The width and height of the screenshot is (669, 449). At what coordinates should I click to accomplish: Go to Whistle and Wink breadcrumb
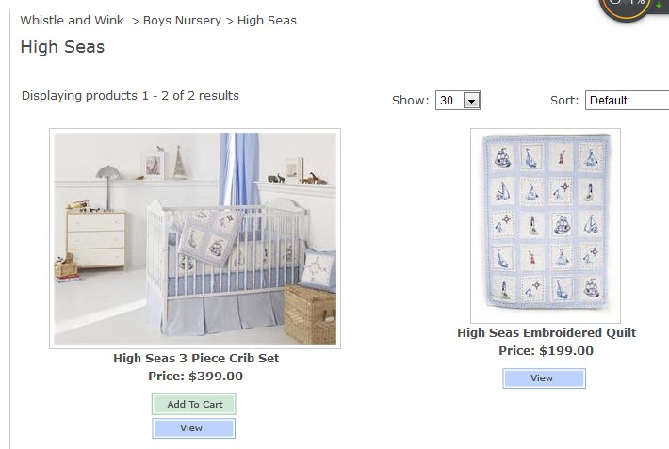[x=72, y=20]
